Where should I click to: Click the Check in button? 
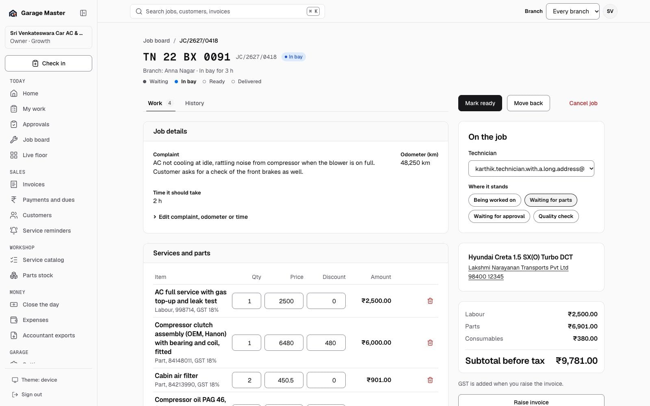(x=48, y=63)
